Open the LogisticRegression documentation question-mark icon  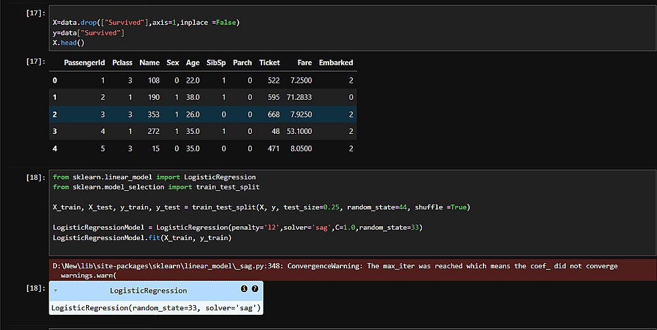pos(255,289)
